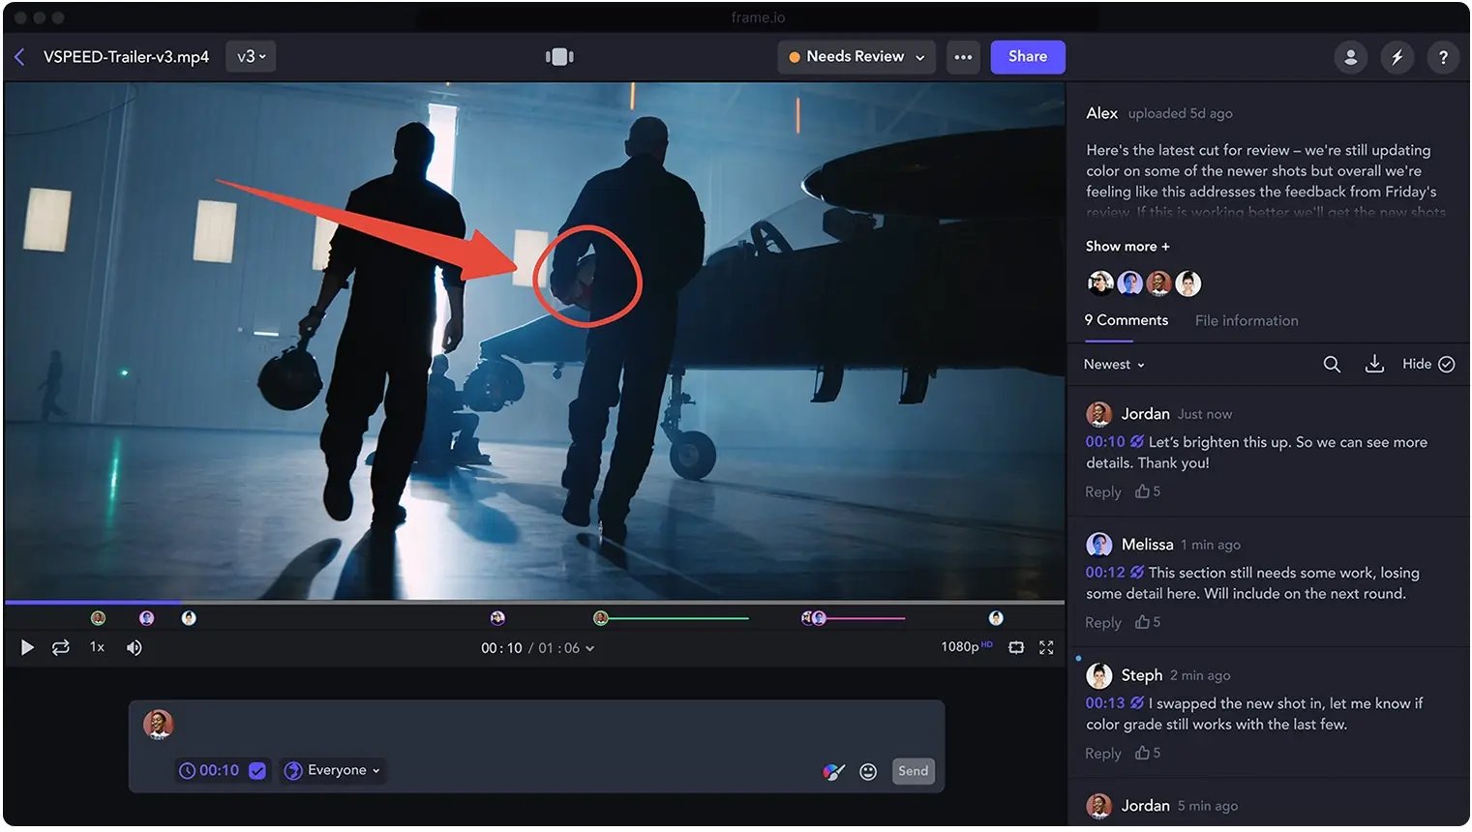1472x832 pixels.
Task: Download comments using the download icon
Action: point(1374,364)
